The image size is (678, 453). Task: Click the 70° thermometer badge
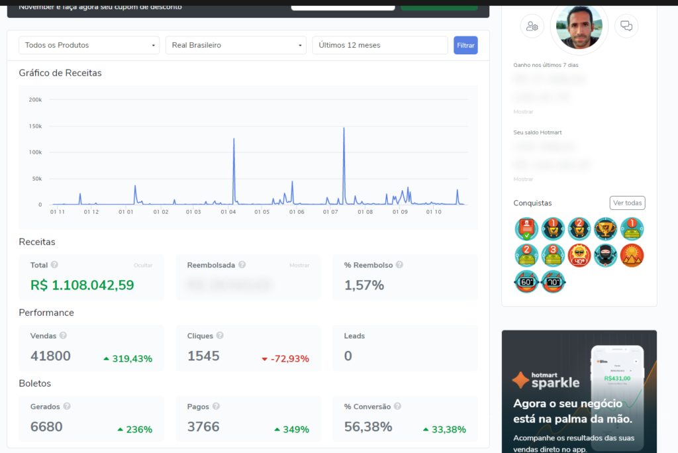tap(553, 282)
